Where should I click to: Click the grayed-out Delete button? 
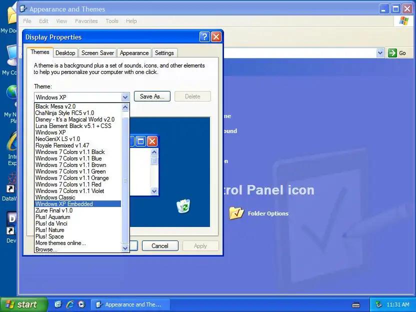coord(192,96)
